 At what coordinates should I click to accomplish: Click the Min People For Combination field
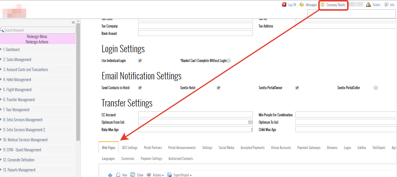point(346,115)
